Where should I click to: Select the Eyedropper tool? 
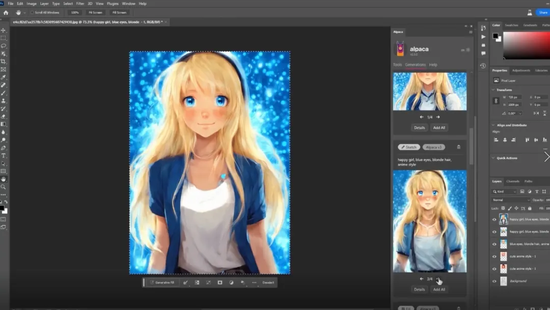pos(4,77)
